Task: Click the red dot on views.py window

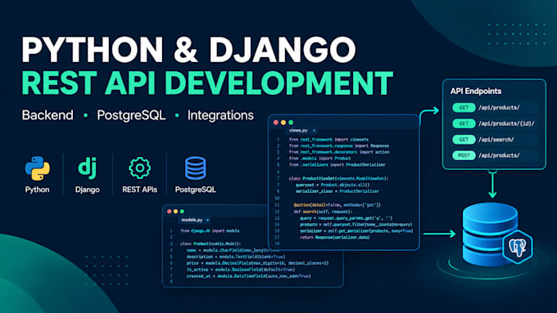Action: pos(276,123)
